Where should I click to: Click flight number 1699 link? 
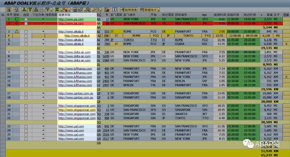tap(106, 56)
